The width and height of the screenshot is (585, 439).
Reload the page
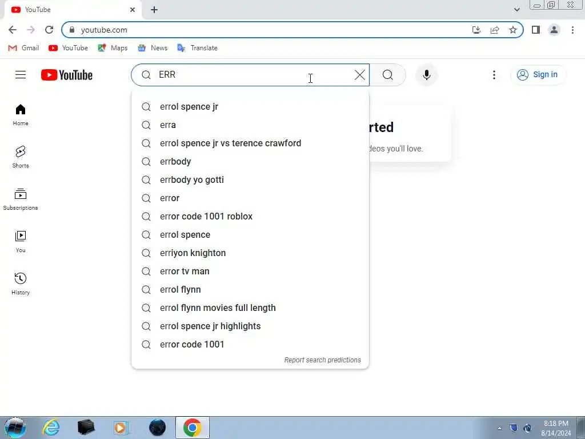[x=49, y=30]
